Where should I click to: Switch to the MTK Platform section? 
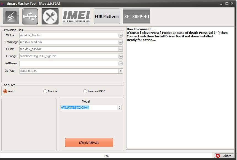coord(107,16)
